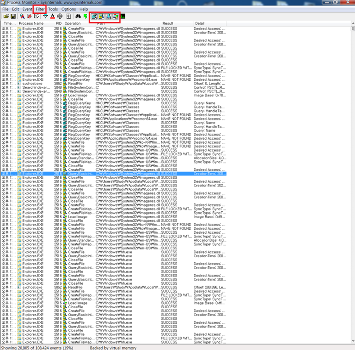Toggle Show Process and Thread Activity icon
Image resolution: width=355 pixels, height=350 pixels.
click(x=115, y=16)
